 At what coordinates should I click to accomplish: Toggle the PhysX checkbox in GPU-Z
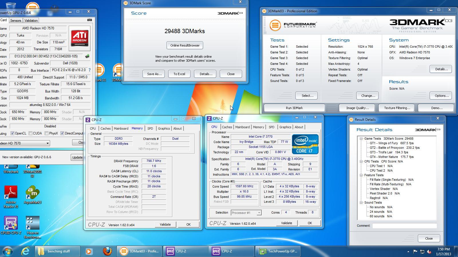coord(46,133)
